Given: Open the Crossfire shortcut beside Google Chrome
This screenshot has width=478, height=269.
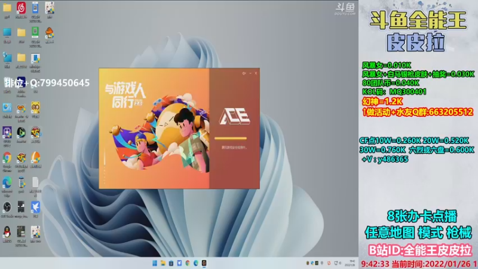Looking at the screenshot, I should pos(21,158).
